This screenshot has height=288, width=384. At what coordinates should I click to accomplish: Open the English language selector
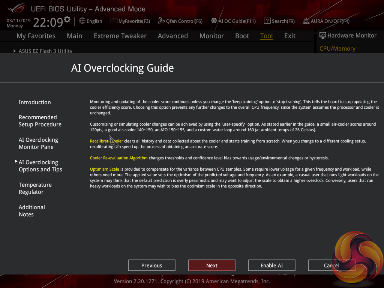[x=91, y=21]
